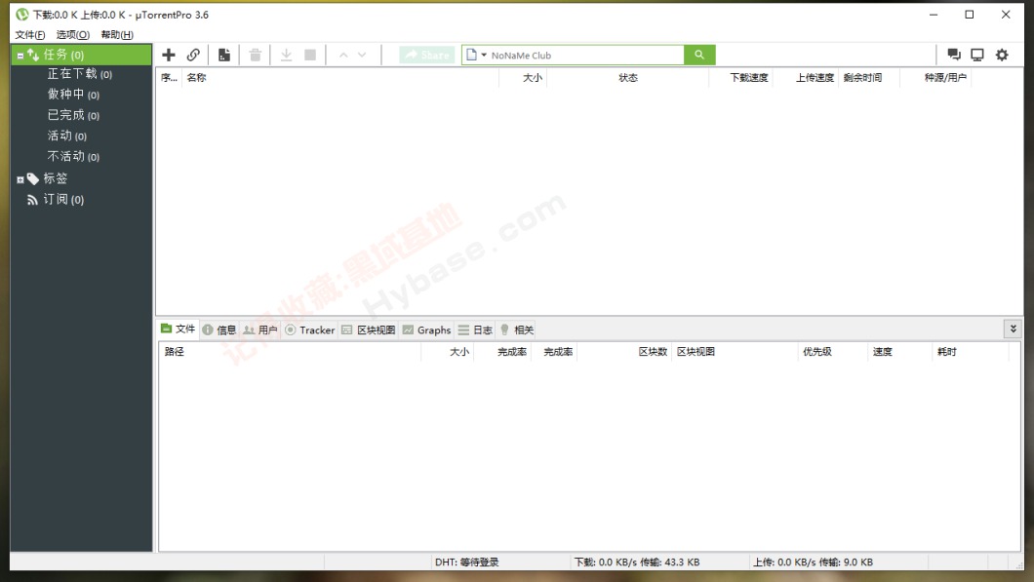Screen dimensions: 1034x582
Task: Click the NoNaMe Club search input field
Action: pyautogui.click(x=585, y=56)
